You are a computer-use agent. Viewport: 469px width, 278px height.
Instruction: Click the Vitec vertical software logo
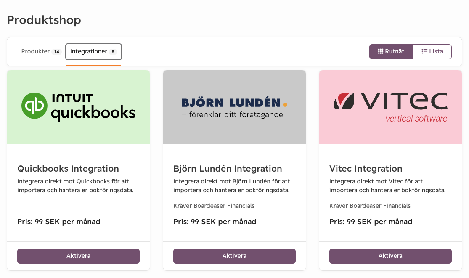390,107
